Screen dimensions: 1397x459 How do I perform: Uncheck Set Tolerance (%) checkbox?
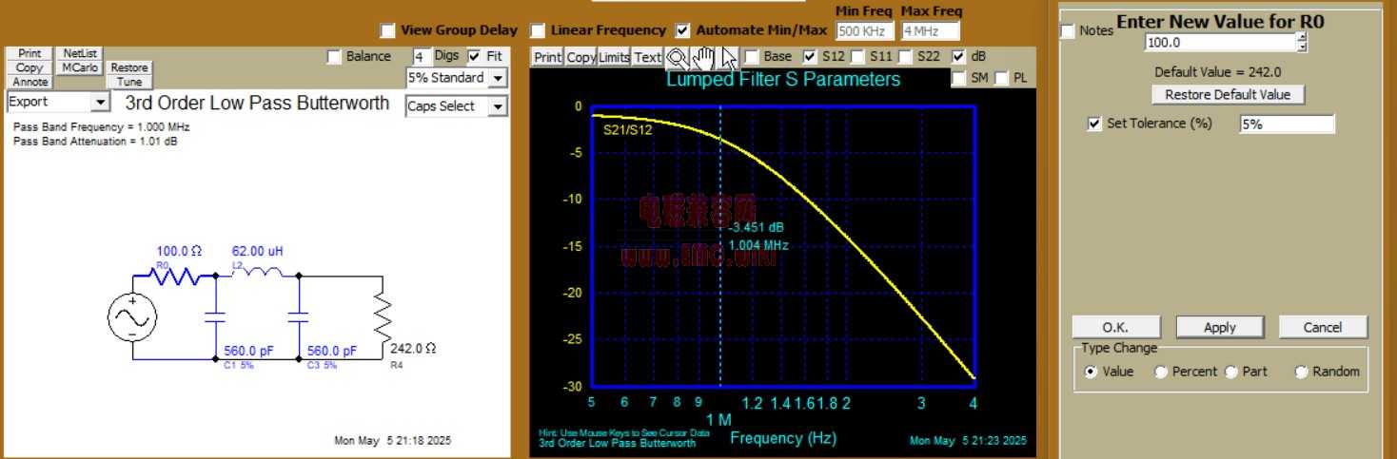1093,124
